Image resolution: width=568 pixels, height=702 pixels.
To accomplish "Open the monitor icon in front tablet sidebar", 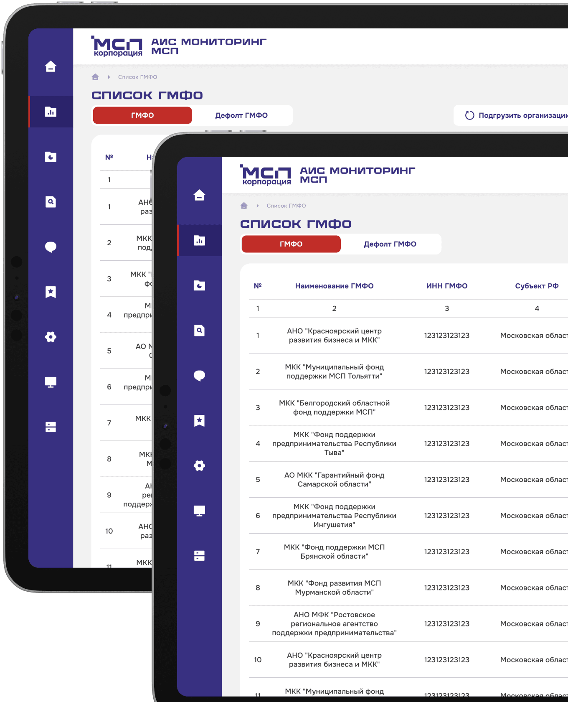I will [x=199, y=511].
